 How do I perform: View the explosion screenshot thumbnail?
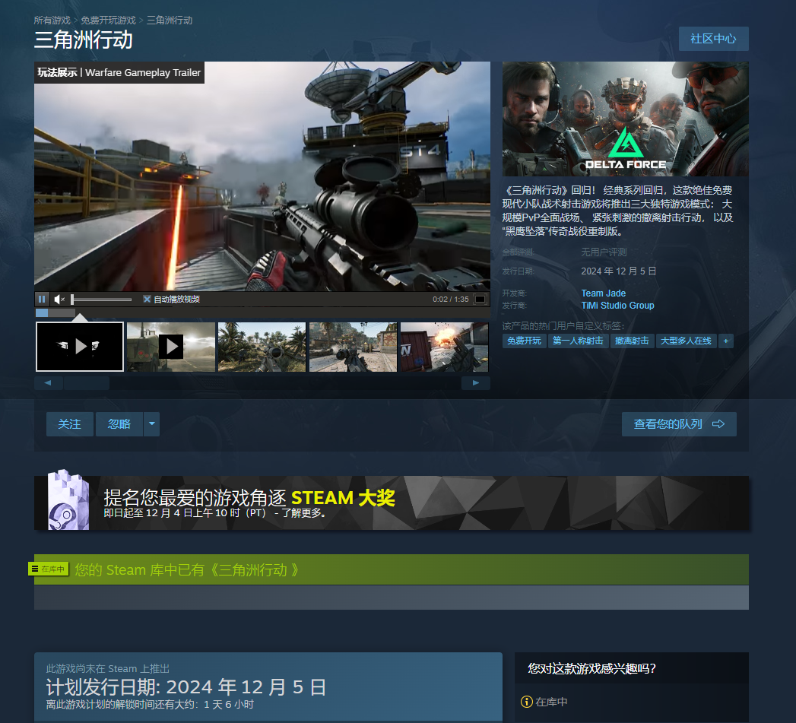tap(444, 347)
